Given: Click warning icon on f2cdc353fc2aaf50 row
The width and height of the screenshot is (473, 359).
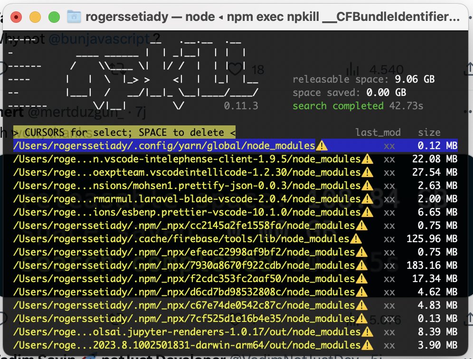Looking at the screenshot, I should click(x=361, y=278).
